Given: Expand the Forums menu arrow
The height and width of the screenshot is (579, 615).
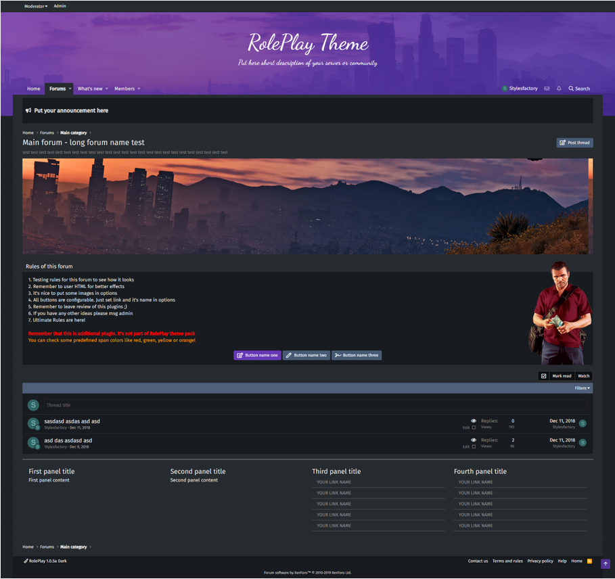Looking at the screenshot, I should [x=70, y=89].
